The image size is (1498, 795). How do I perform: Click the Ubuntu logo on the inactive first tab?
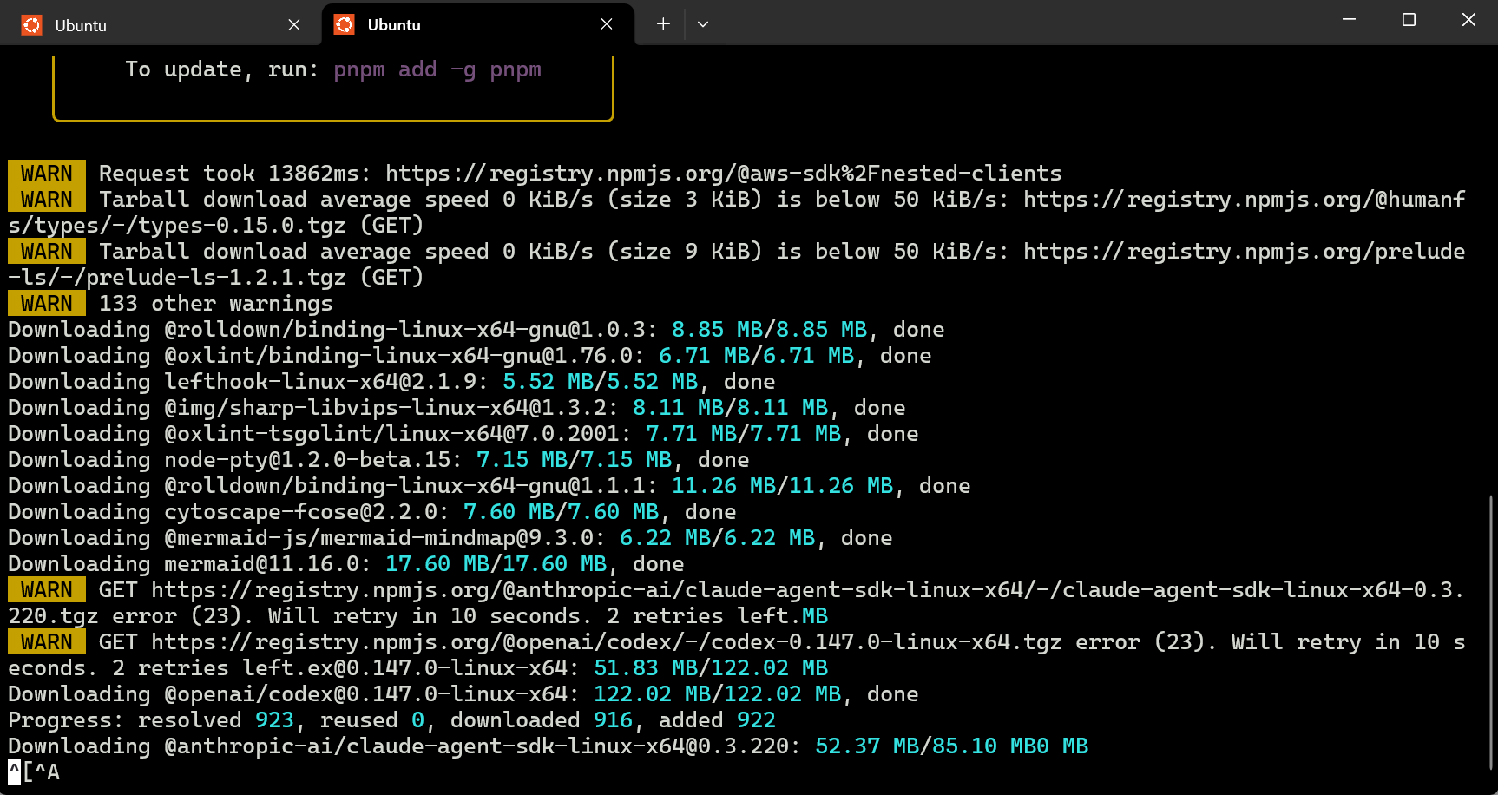point(32,25)
